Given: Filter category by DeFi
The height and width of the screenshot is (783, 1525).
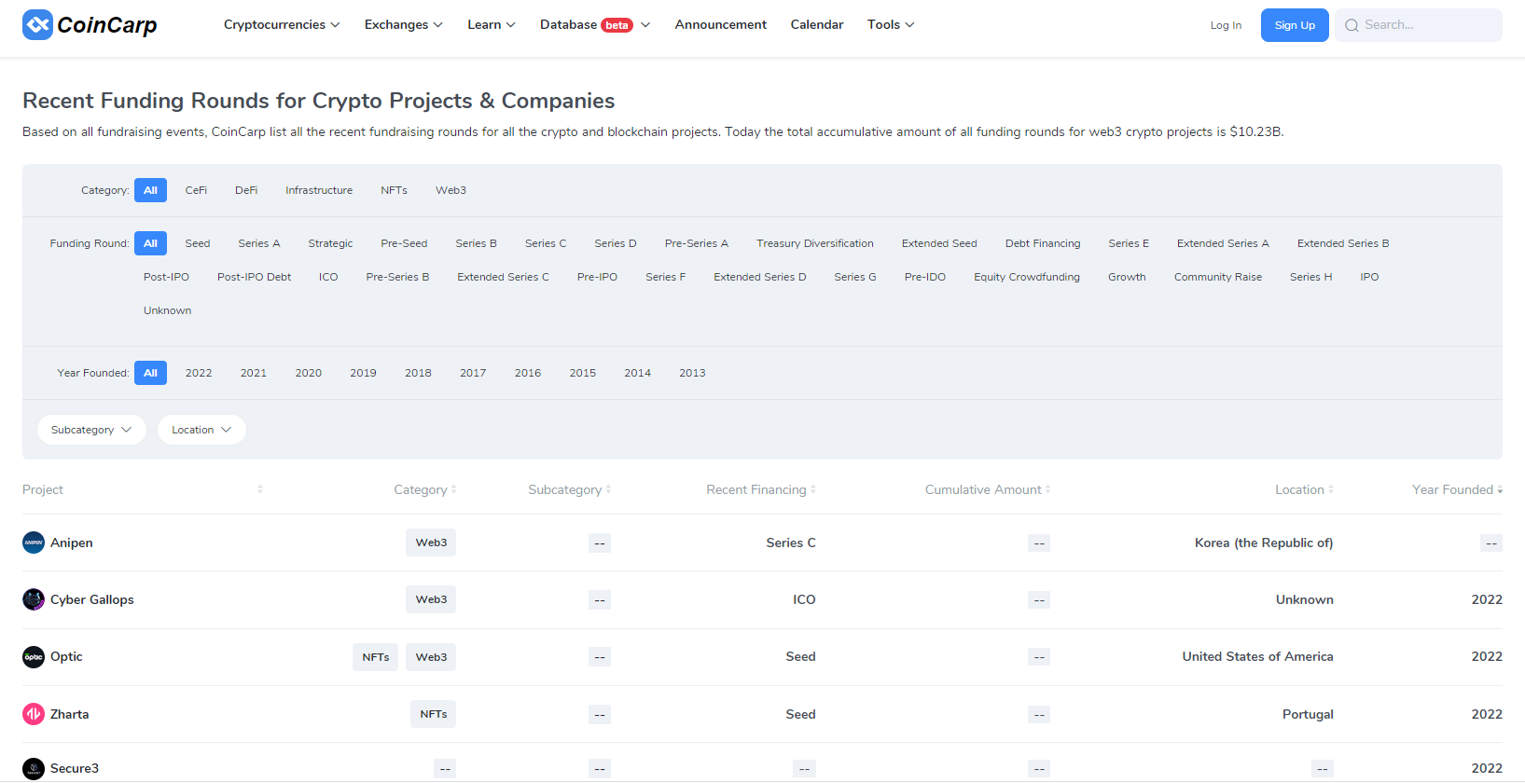Looking at the screenshot, I should pos(246,190).
